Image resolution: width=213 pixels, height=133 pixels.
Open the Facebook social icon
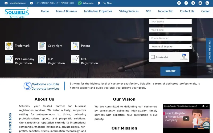coord(186,3)
